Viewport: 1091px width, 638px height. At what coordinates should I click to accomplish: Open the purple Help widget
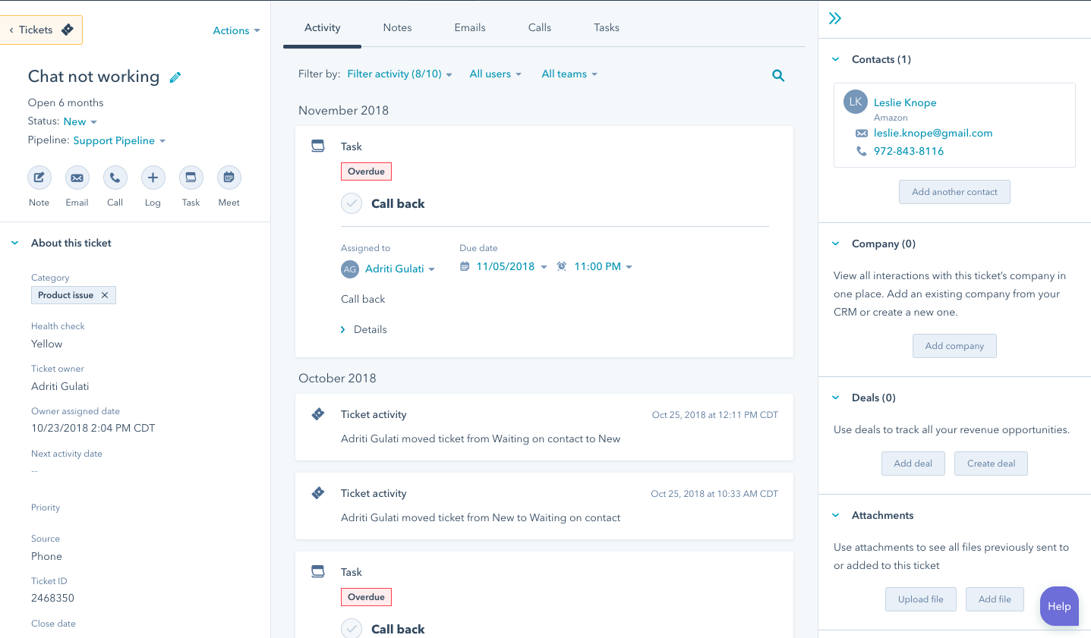tap(1059, 606)
